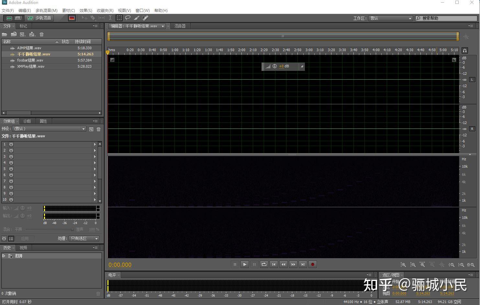Open Files panel options menu
The image size is (480, 305).
pos(95,26)
